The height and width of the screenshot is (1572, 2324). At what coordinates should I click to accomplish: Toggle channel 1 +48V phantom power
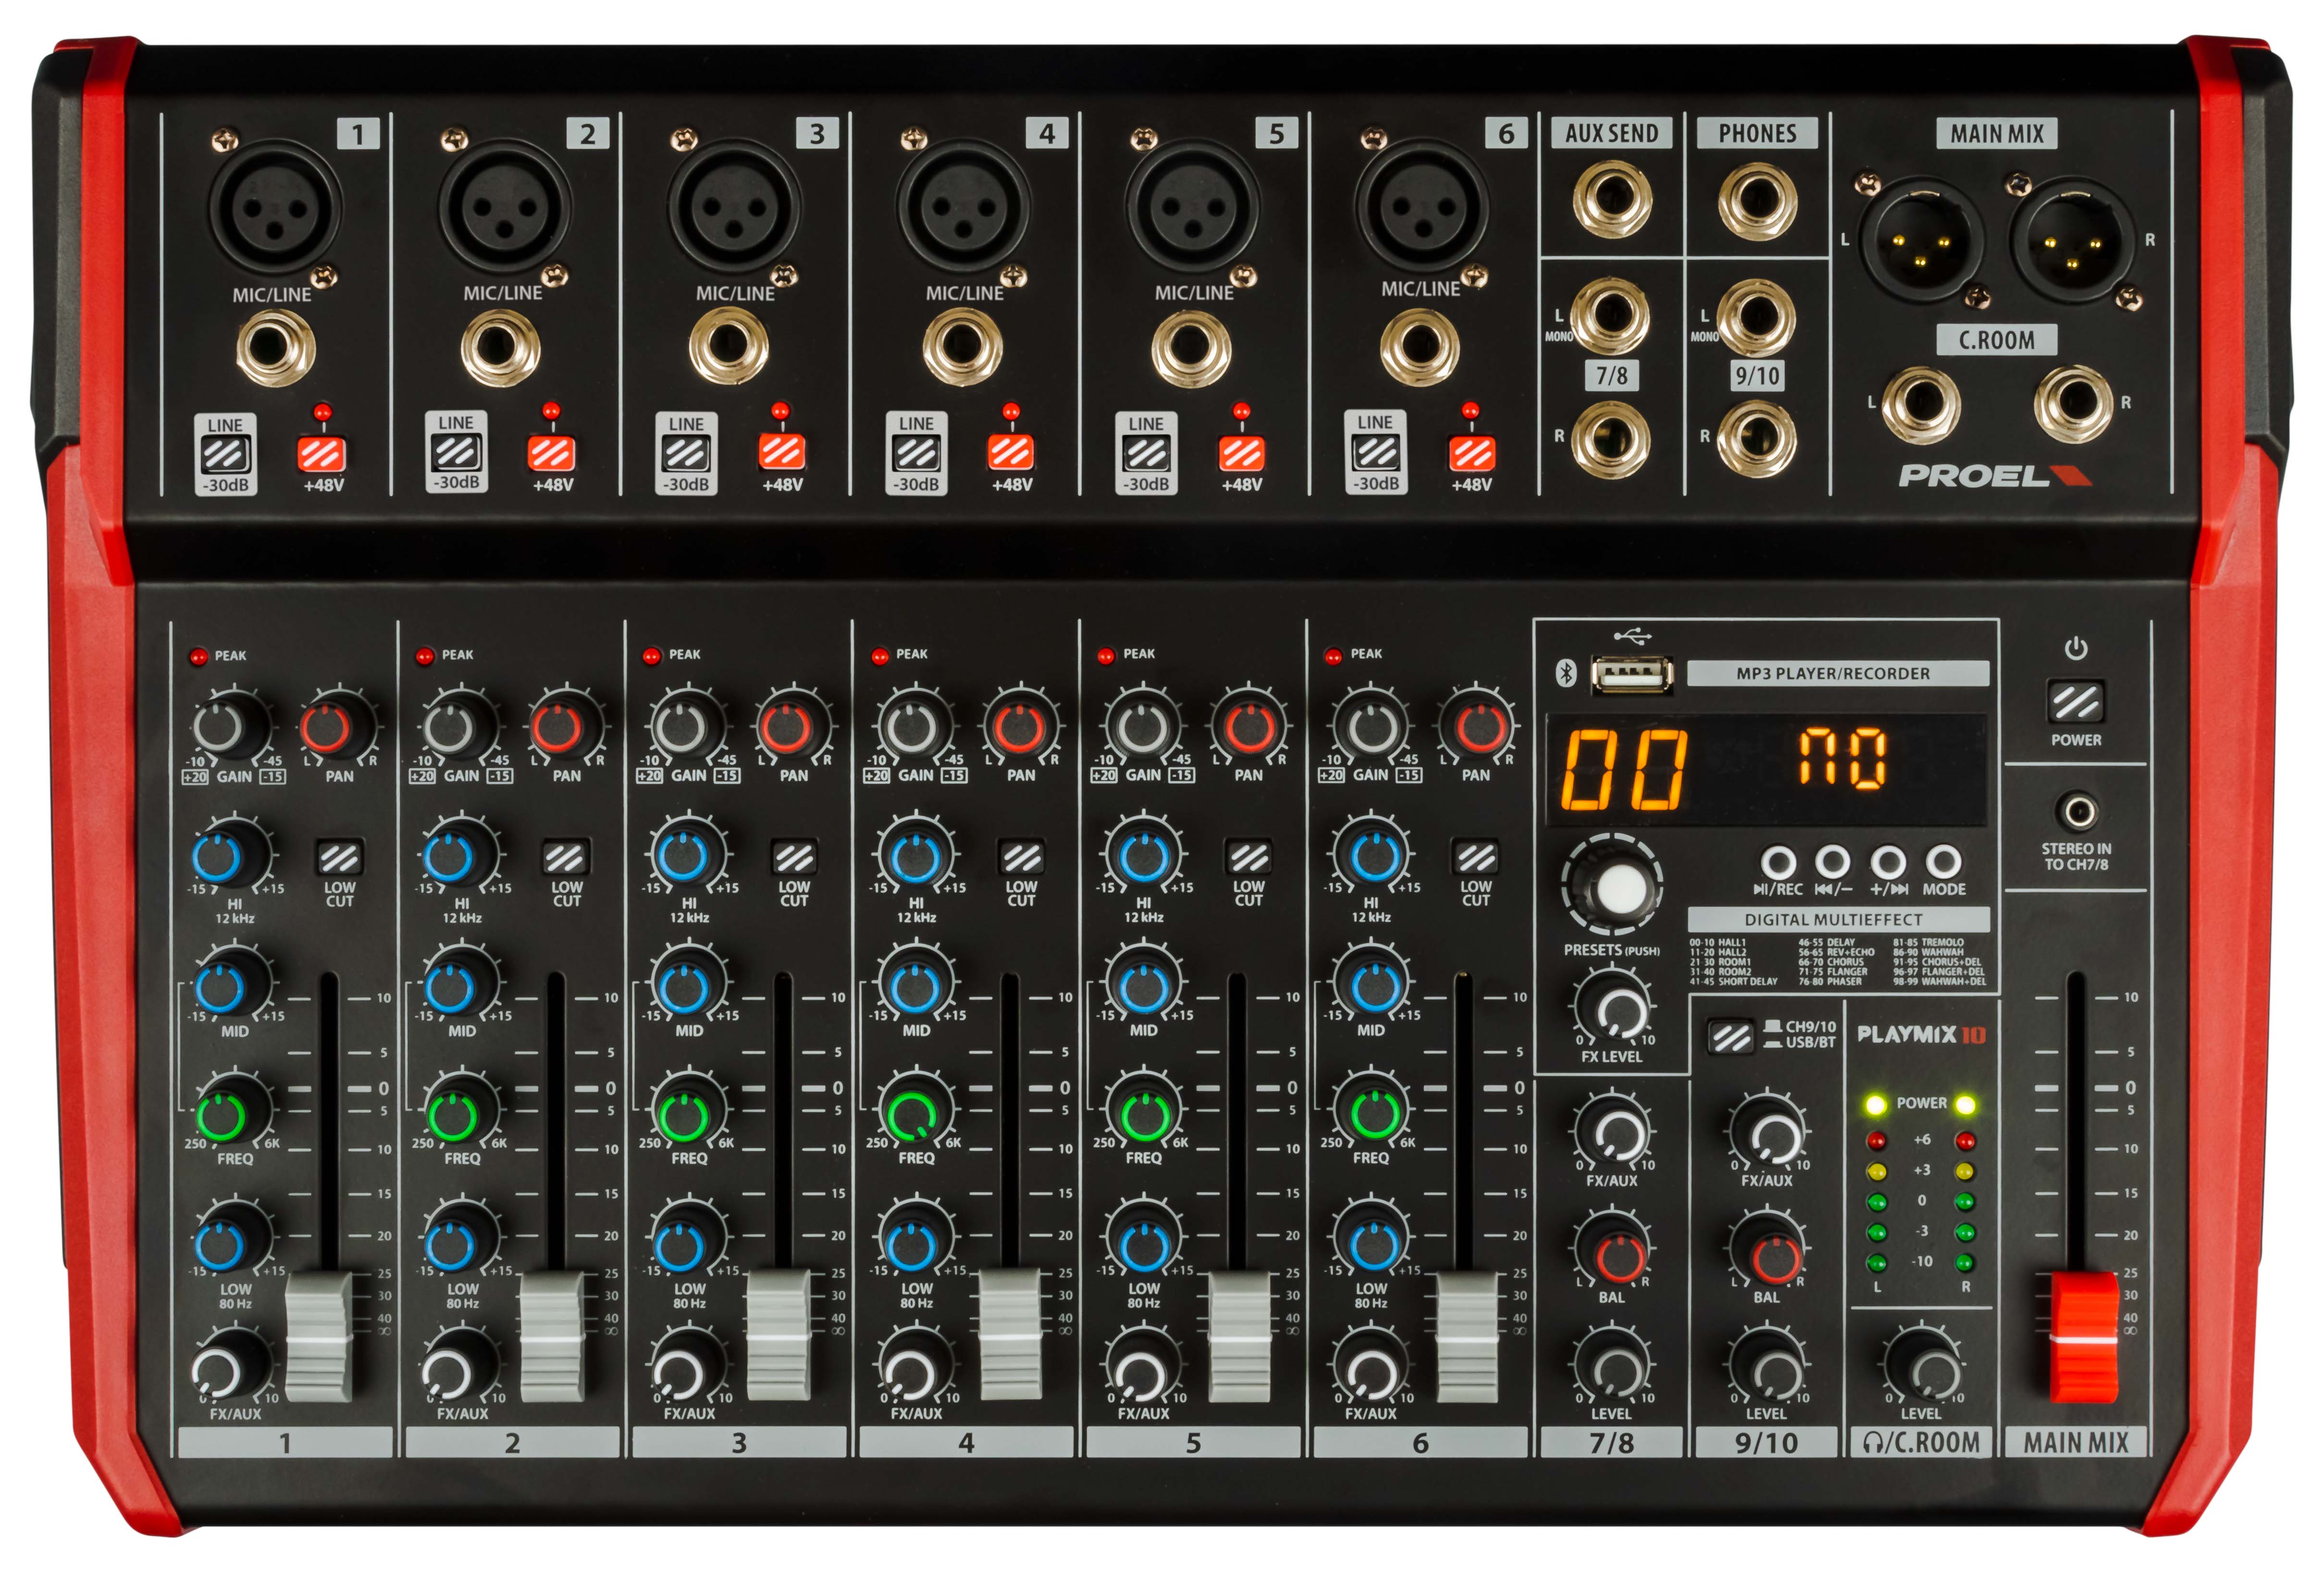tap(321, 455)
